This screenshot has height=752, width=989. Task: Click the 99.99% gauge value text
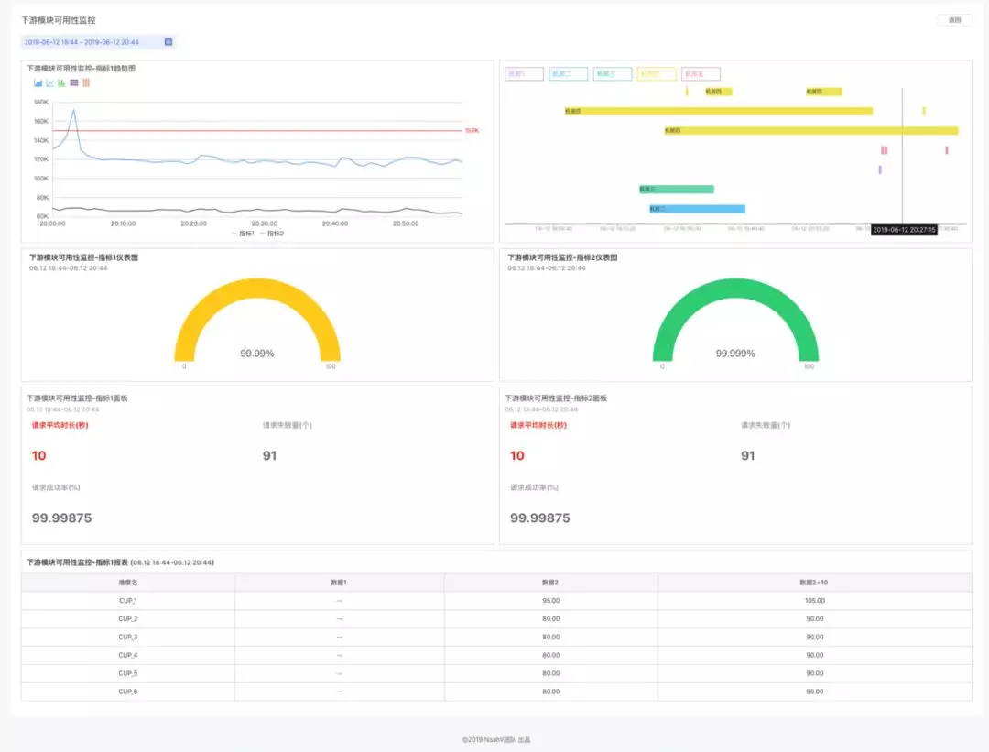256,354
